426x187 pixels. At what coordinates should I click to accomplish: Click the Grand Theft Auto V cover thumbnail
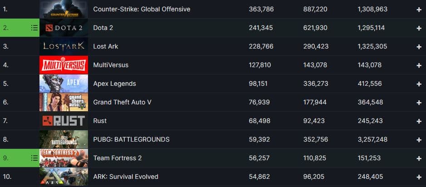64,102
